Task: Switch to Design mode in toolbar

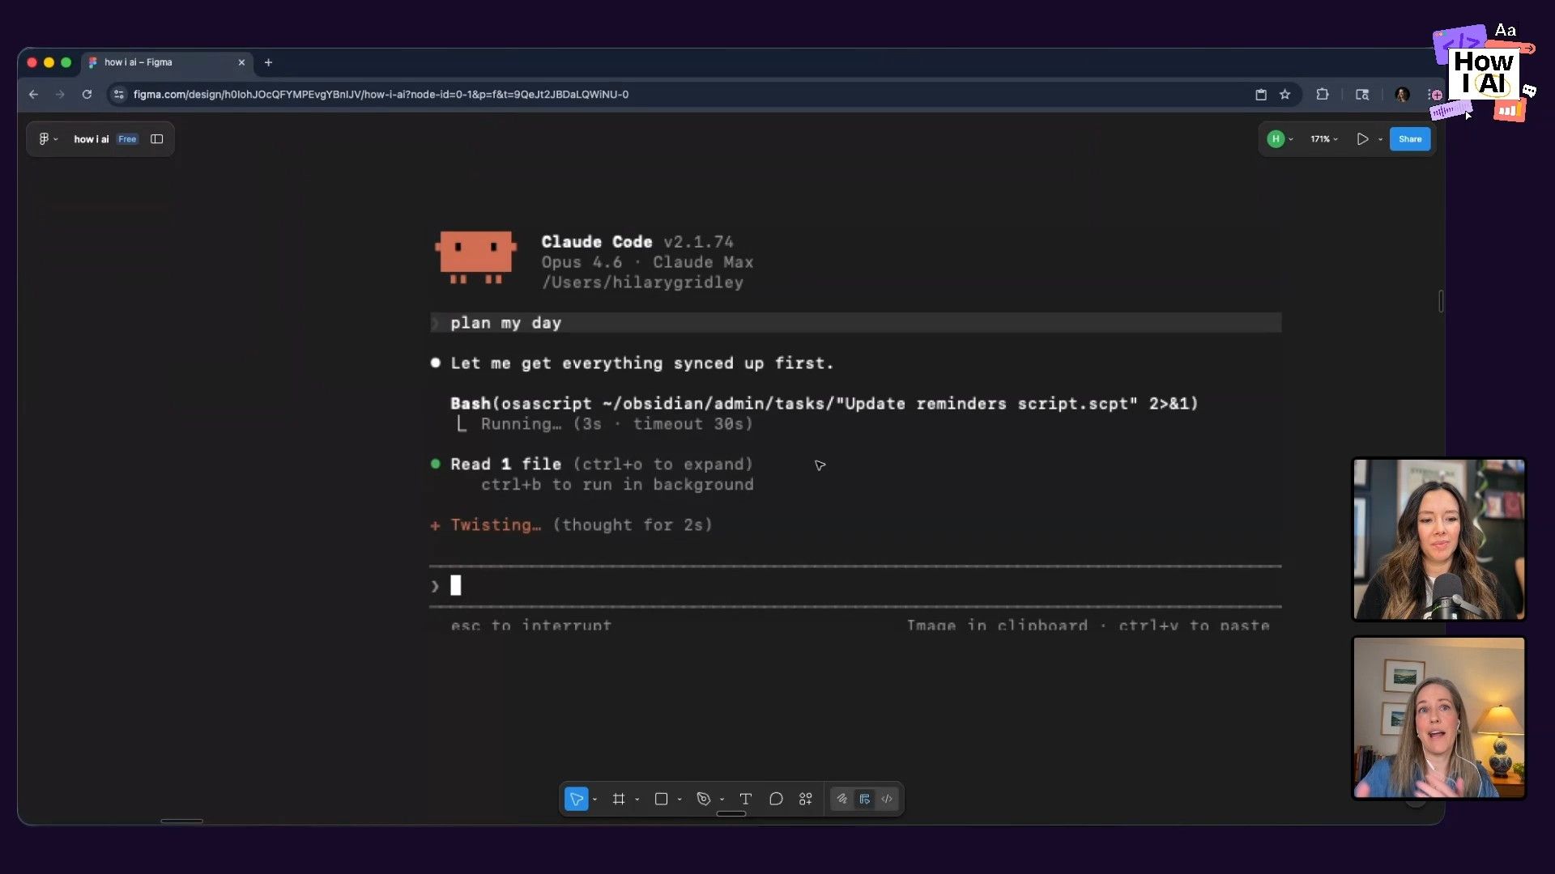Action: (x=865, y=799)
